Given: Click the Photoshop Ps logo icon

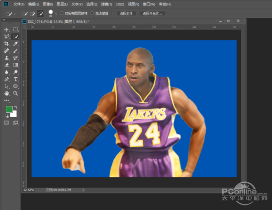Looking at the screenshot, I should [6, 4].
